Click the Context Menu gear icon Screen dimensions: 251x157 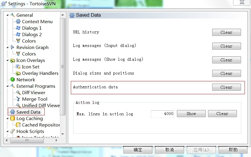18,21
